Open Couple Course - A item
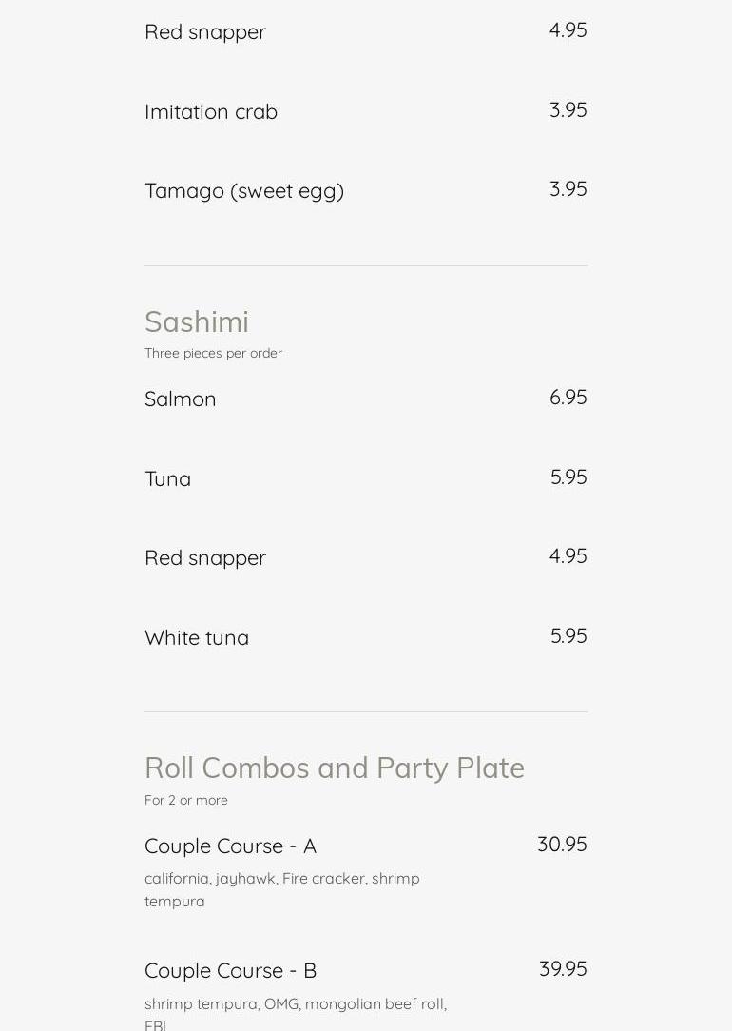This screenshot has height=1031, width=732. (231, 846)
